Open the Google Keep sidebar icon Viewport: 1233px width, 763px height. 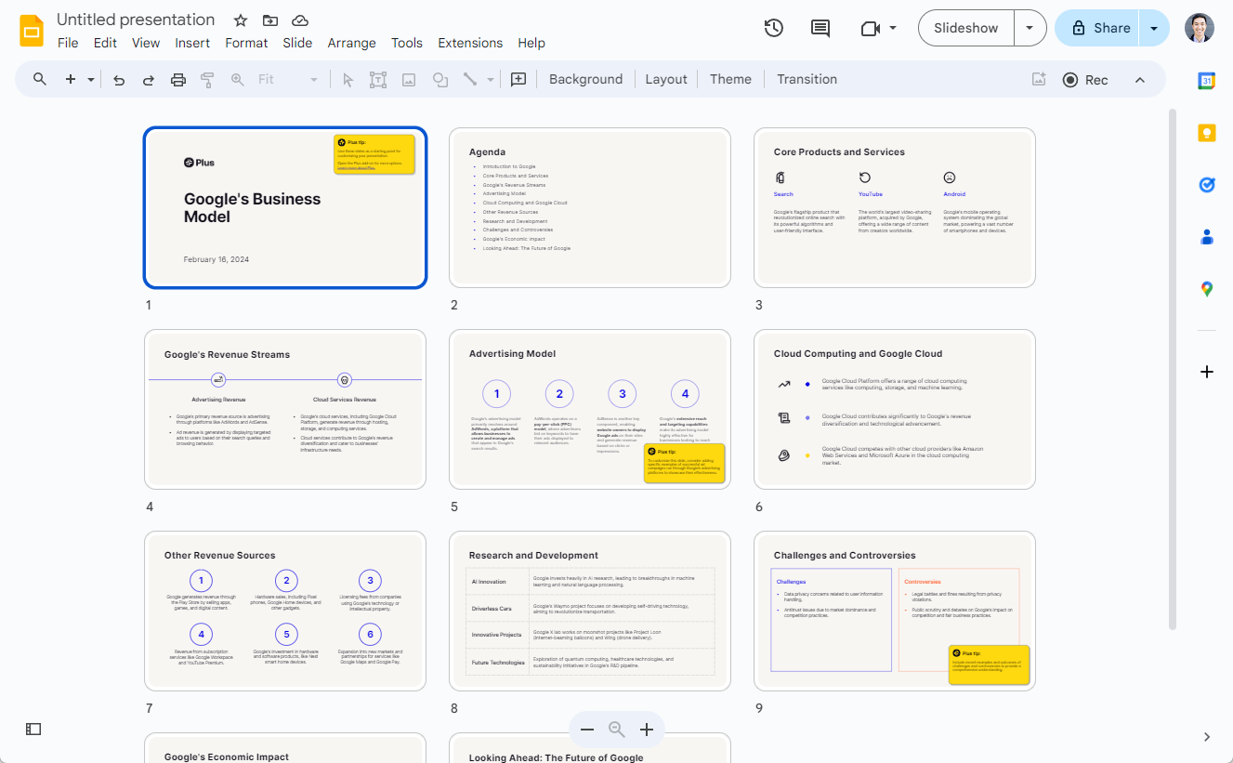point(1206,133)
